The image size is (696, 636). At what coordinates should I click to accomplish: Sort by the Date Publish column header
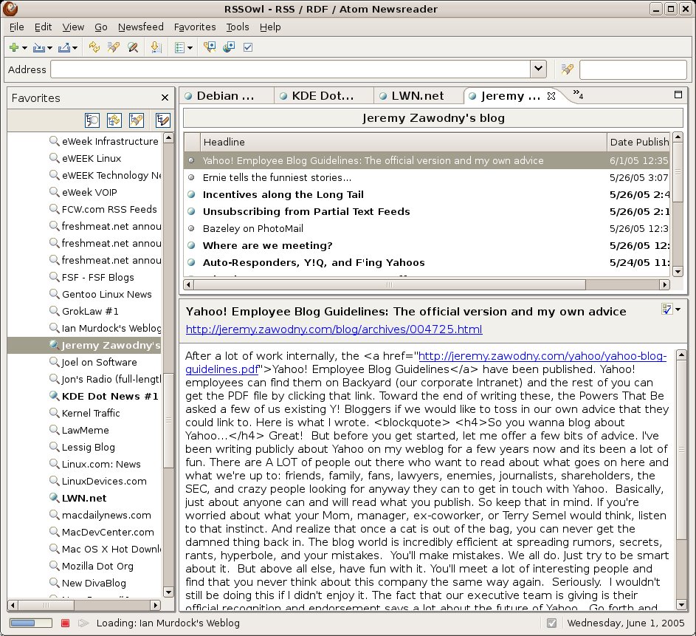638,142
